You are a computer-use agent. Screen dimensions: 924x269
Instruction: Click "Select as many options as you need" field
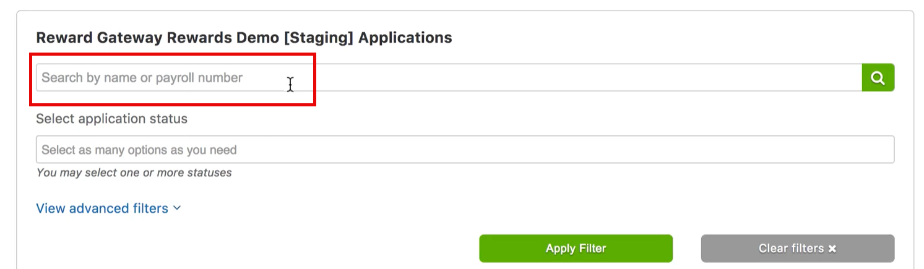pos(139,150)
